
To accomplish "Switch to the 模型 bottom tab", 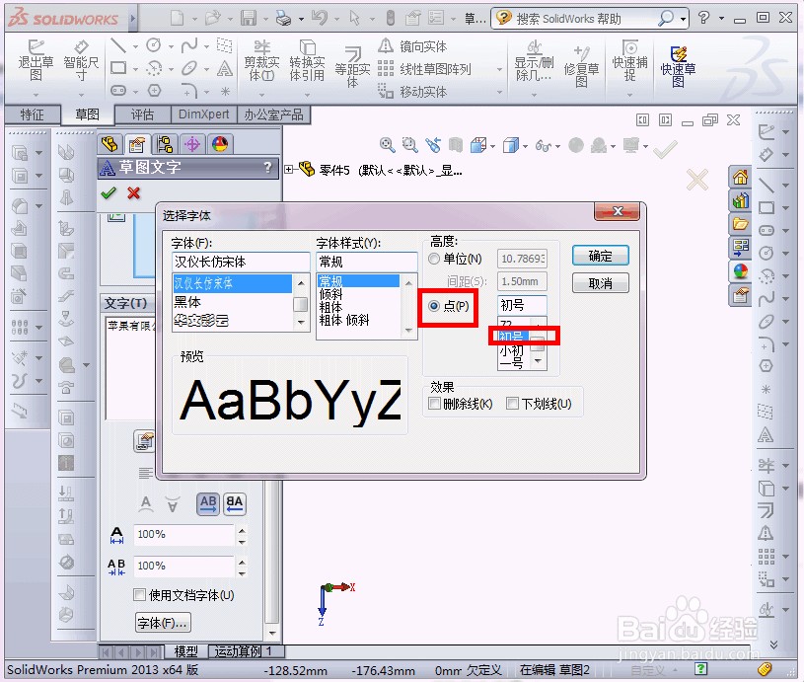I will [185, 651].
